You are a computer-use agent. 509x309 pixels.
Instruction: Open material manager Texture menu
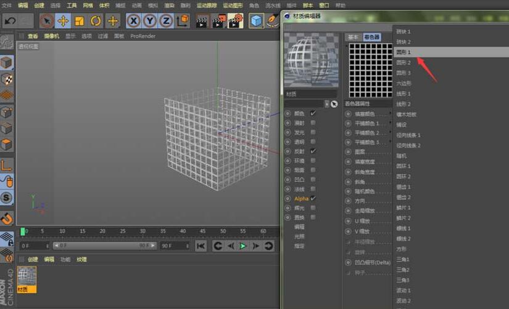click(x=81, y=259)
